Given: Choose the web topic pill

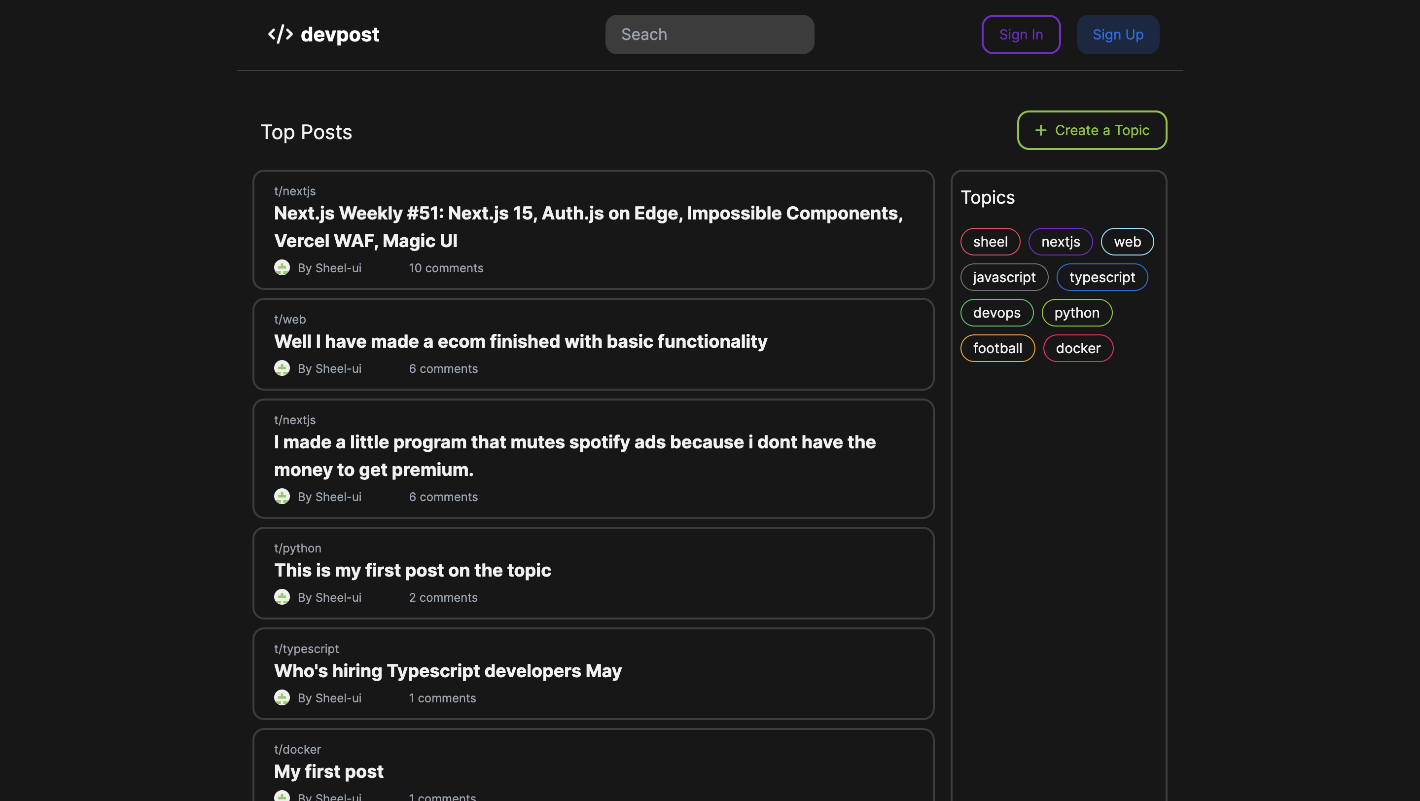Looking at the screenshot, I should [x=1127, y=242].
